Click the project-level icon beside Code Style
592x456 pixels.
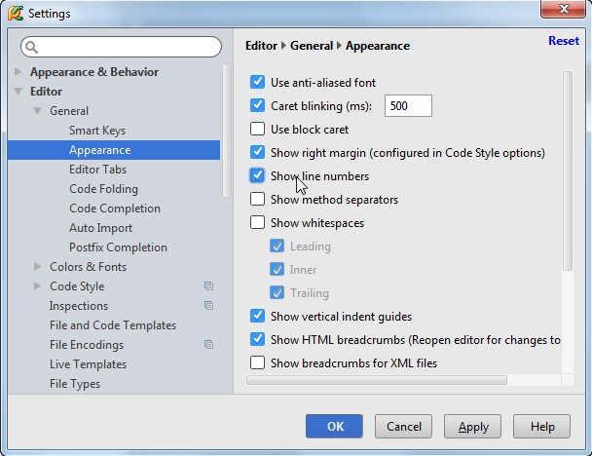pyautogui.click(x=208, y=286)
